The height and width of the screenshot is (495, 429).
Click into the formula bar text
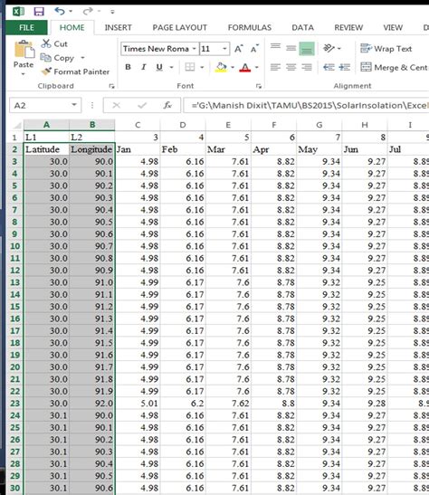306,105
